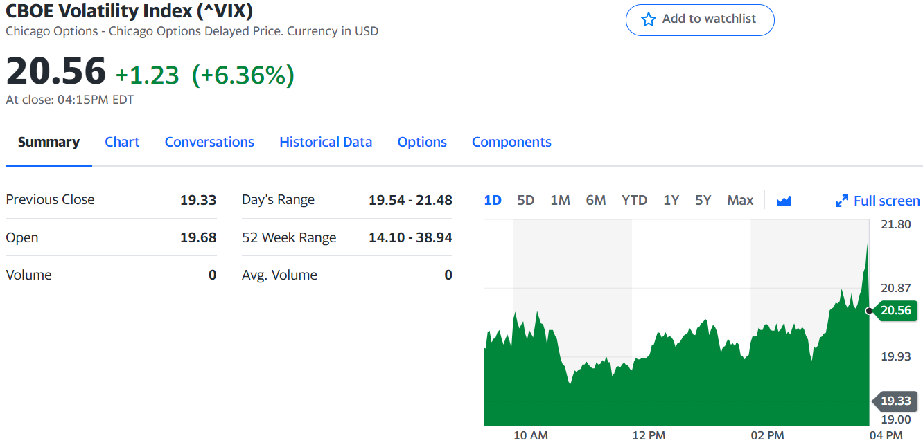Select the Max chart range
Image resolution: width=923 pixels, height=445 pixels.
740,200
